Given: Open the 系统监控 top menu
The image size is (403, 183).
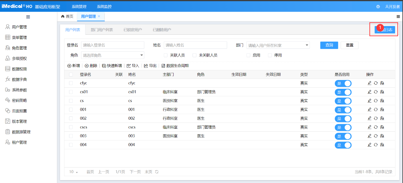Looking at the screenshot, I should (x=104, y=6).
